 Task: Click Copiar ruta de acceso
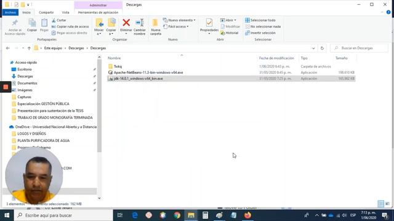tap(70, 26)
